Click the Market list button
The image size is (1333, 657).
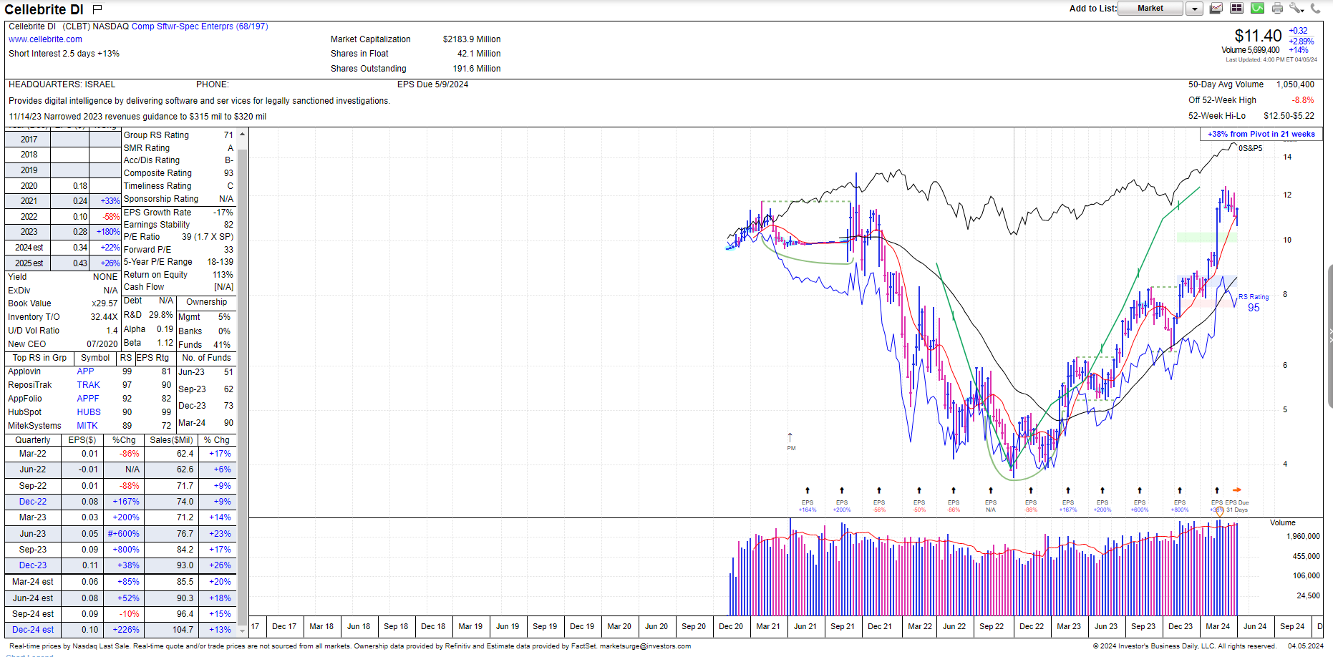click(1150, 9)
